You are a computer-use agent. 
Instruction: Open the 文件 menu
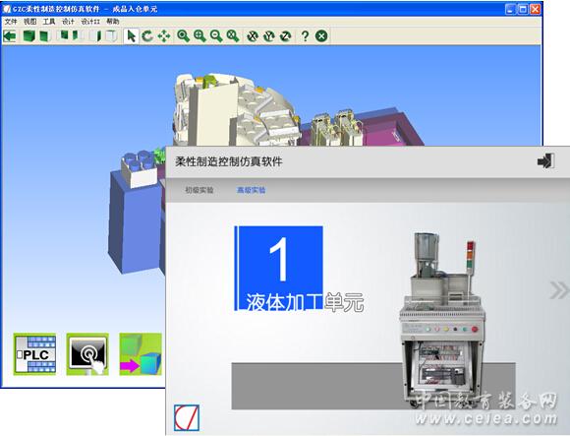[x=11, y=22]
